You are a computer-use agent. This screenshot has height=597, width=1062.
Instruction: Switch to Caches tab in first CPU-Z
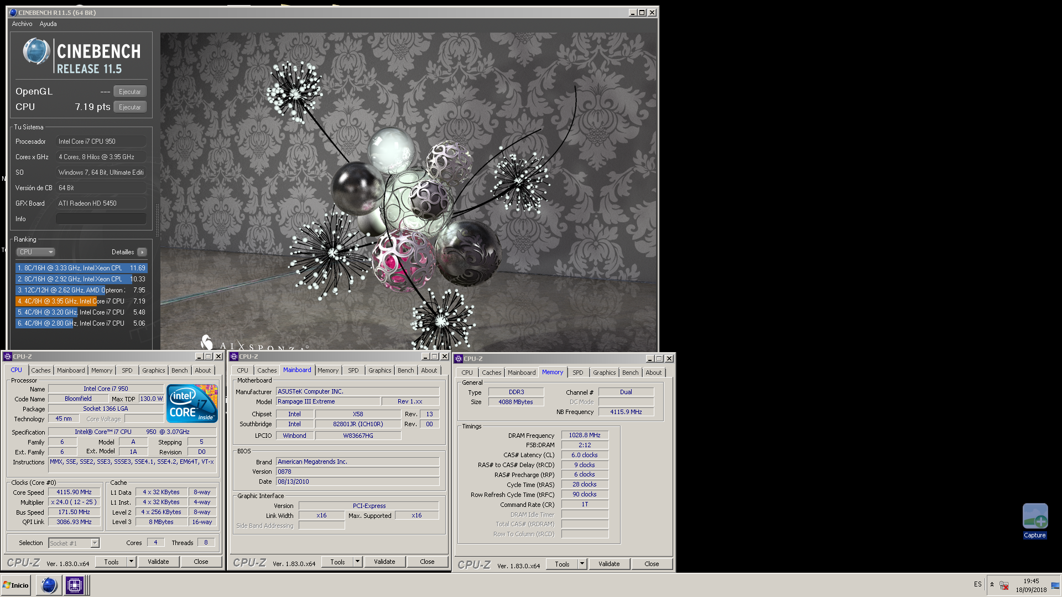[41, 370]
